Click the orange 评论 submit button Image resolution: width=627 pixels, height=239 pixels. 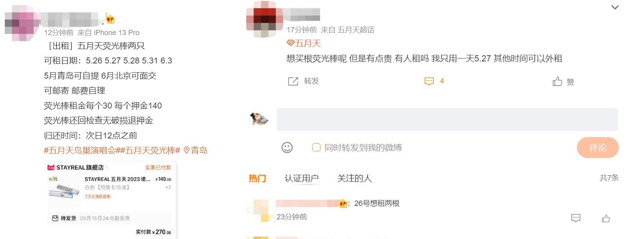pos(598,148)
